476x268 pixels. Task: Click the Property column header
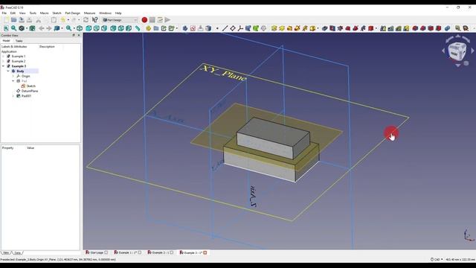click(x=8, y=147)
